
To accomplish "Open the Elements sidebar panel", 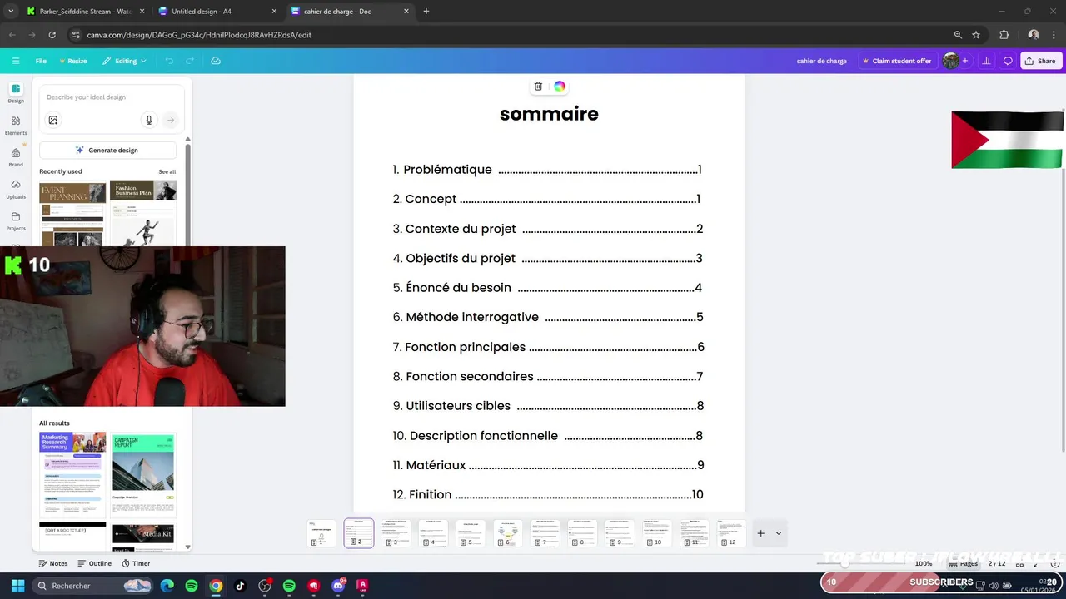I will (16, 126).
